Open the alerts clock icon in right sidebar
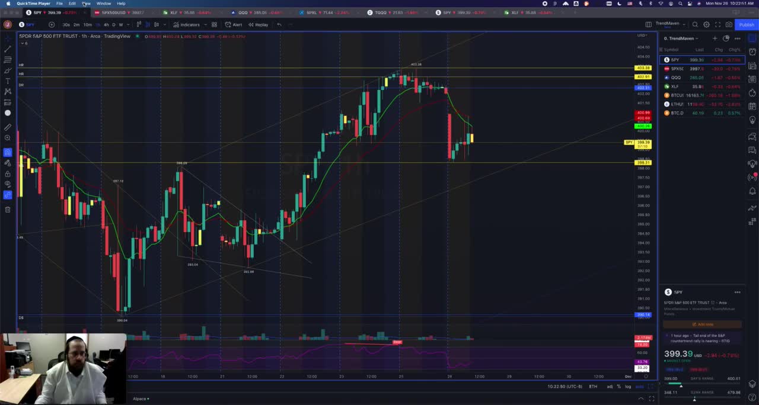The width and height of the screenshot is (759, 405). click(x=752, y=52)
